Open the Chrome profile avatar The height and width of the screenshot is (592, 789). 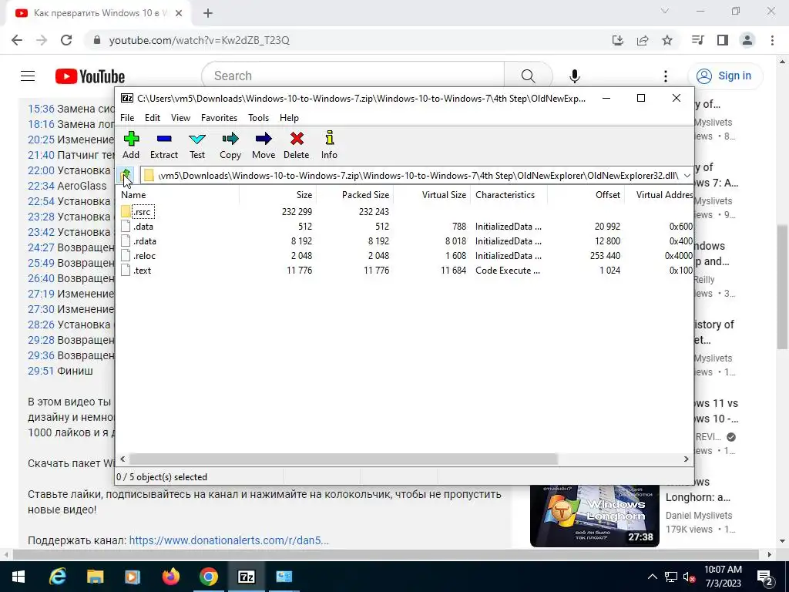(x=747, y=40)
